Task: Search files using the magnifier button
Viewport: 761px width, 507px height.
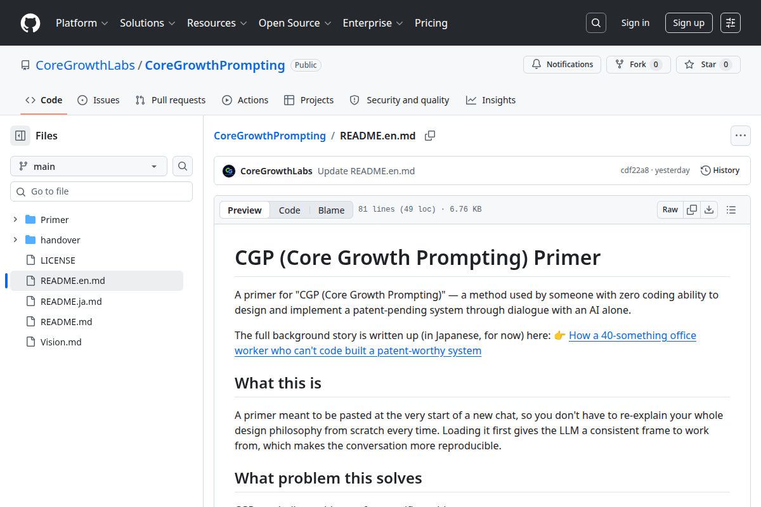Action: point(183,166)
